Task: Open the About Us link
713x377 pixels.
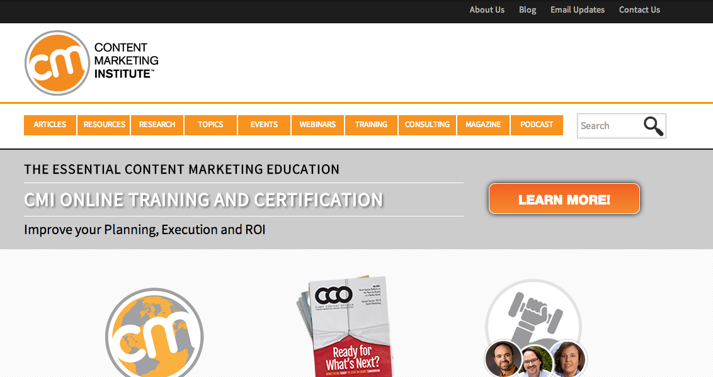Action: 486,9
